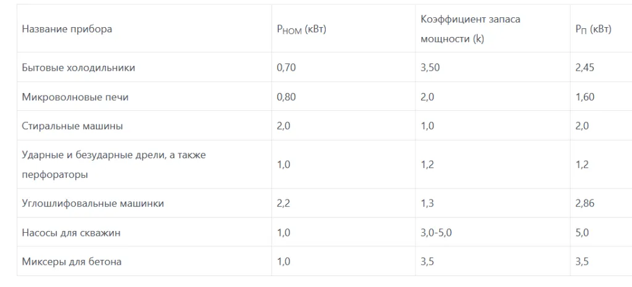Image resolution: width=632 pixels, height=287 pixels.
Task: Click the 3,50 coefficient for refrigerators
Action: pyautogui.click(x=430, y=68)
